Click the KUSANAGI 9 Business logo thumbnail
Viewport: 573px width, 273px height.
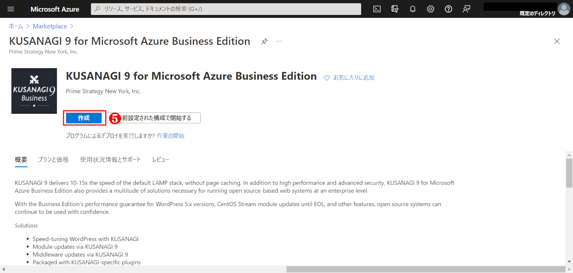34,91
